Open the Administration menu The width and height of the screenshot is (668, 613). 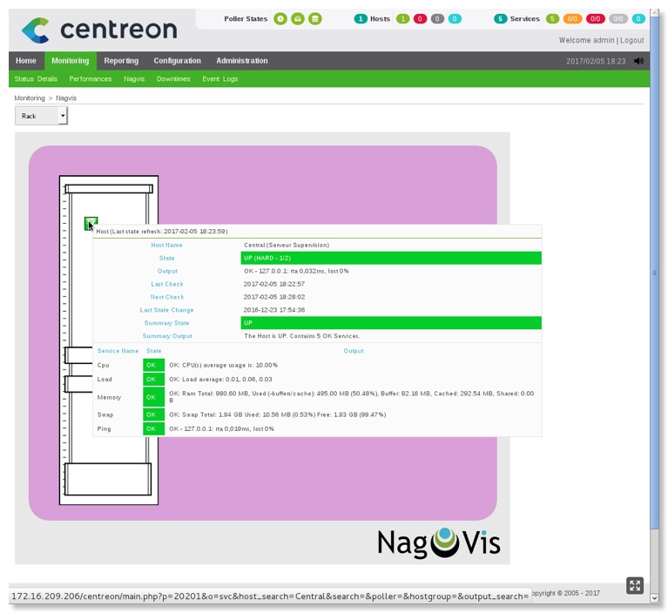point(242,61)
